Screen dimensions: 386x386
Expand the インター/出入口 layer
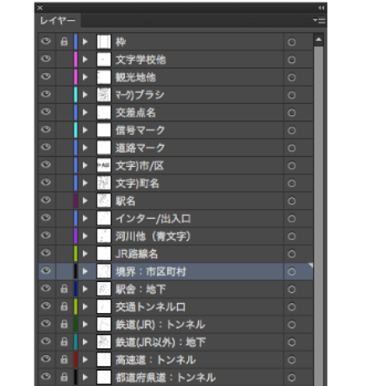point(85,218)
